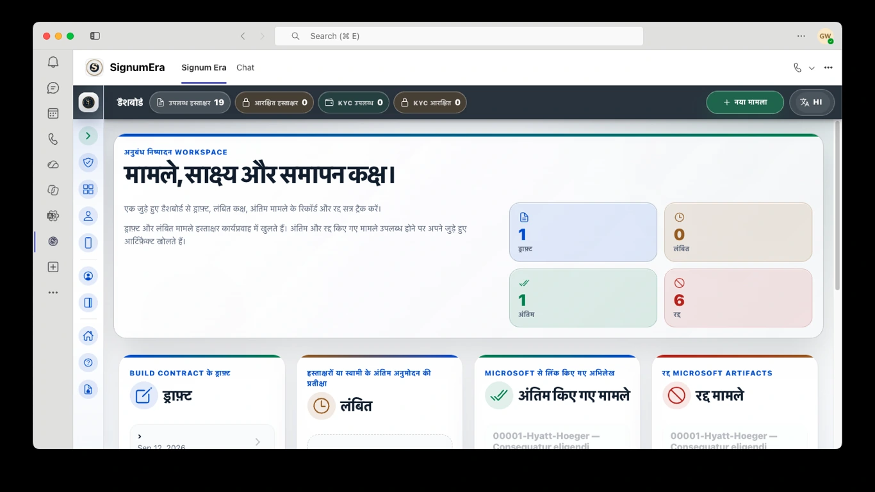Click the Teams search field
Viewport: 875px width, 492px height.
click(x=459, y=36)
